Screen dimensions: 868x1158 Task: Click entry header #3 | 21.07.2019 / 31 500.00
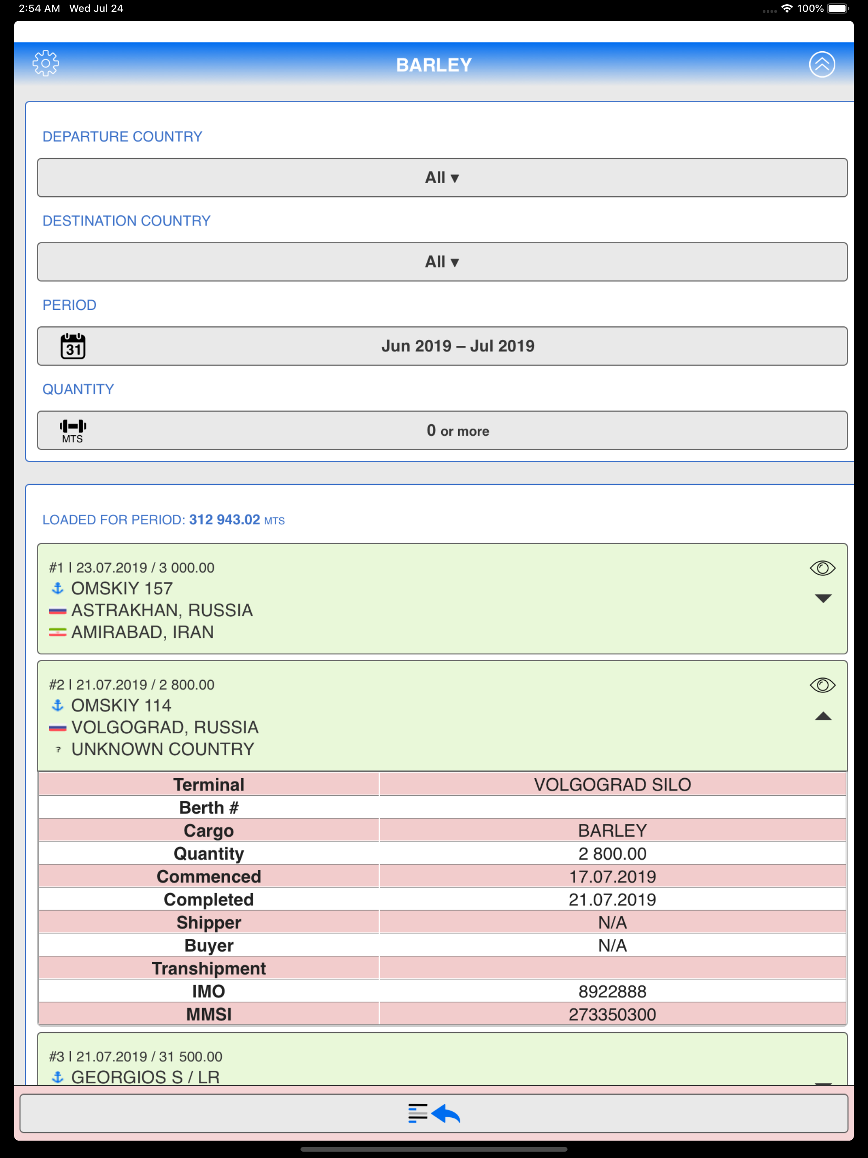click(x=136, y=1057)
